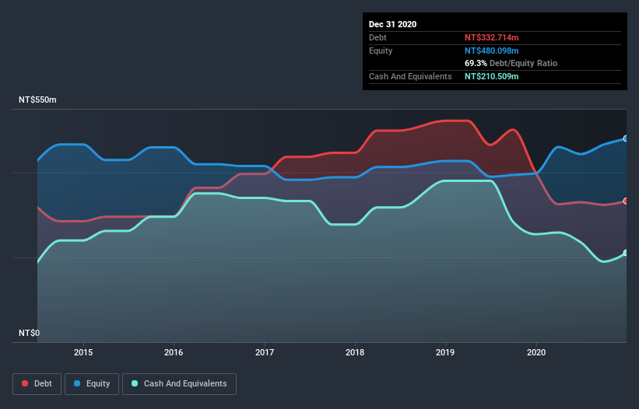This screenshot has height=409, width=639.
Task: Toggle the Debt series legend button
Action: pos(37,384)
